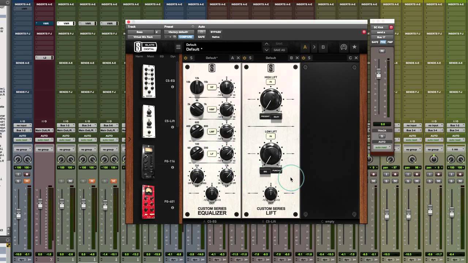The image size is (468, 263).
Task: Open the Preset section menu arrow
Action: pos(193,27)
